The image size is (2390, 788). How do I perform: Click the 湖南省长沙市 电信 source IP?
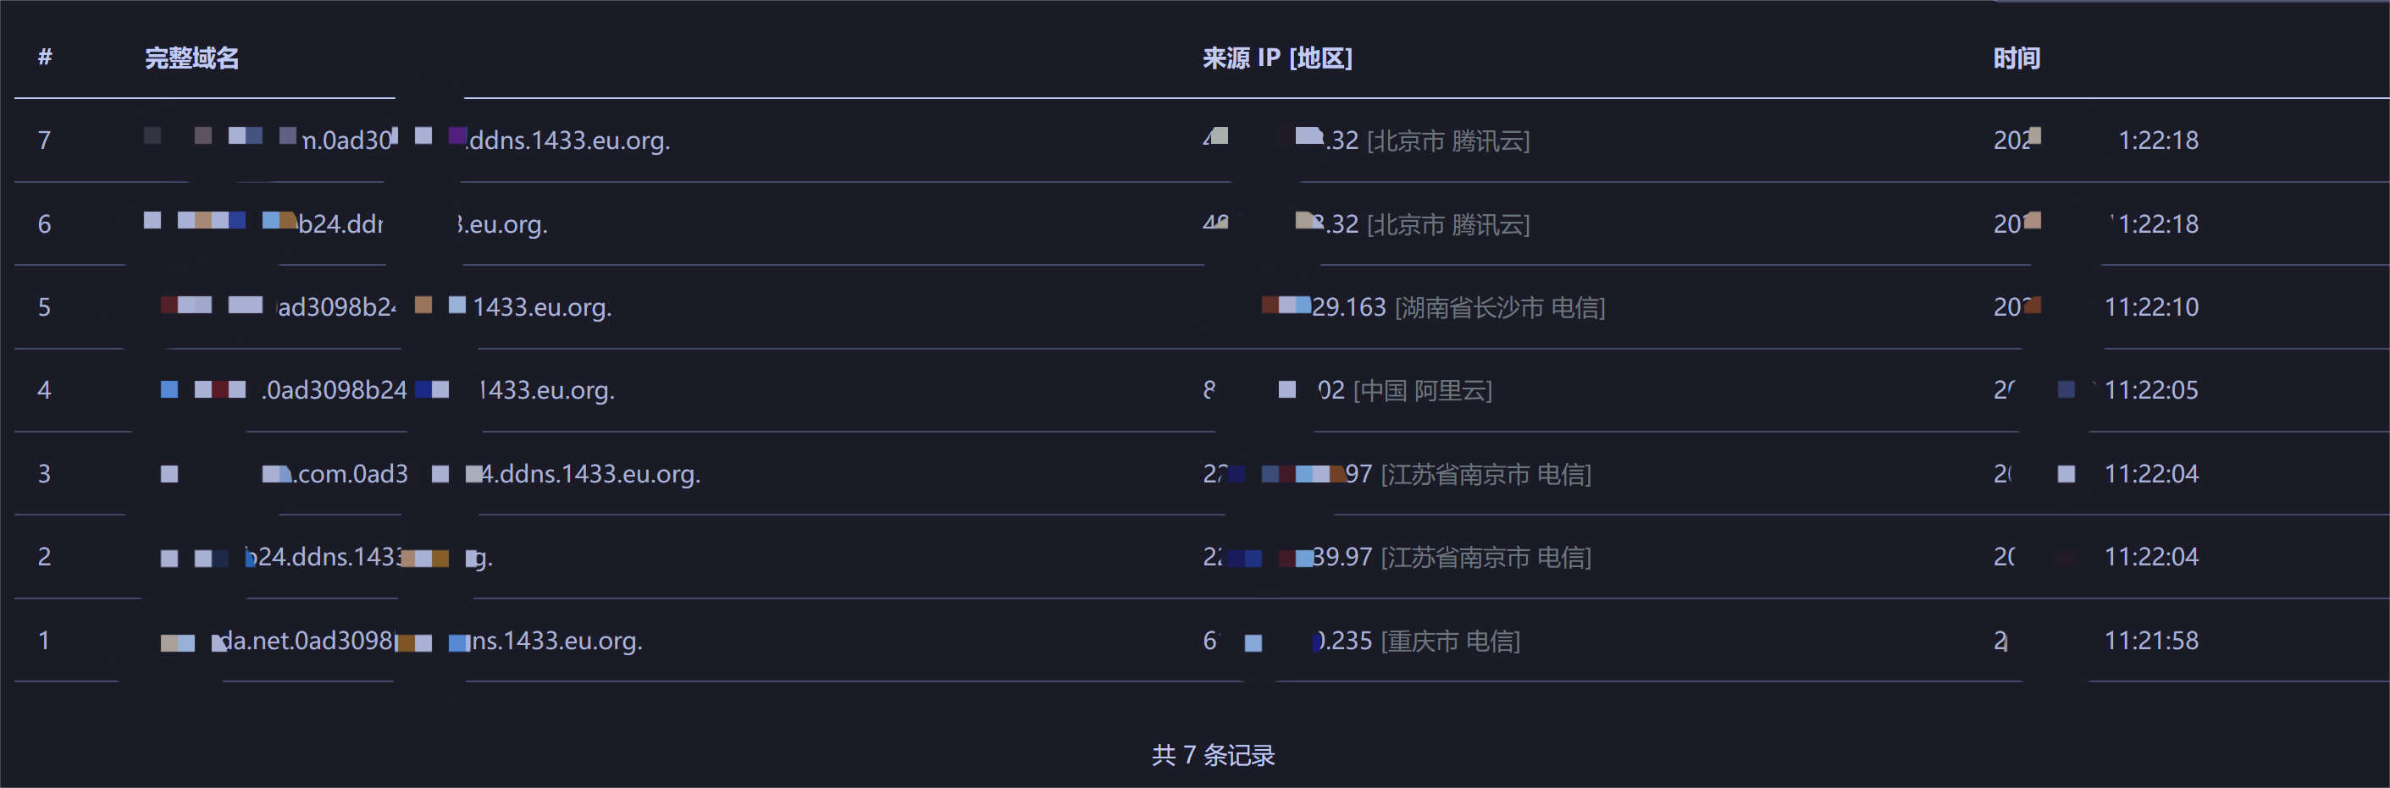pyautogui.click(x=1434, y=307)
